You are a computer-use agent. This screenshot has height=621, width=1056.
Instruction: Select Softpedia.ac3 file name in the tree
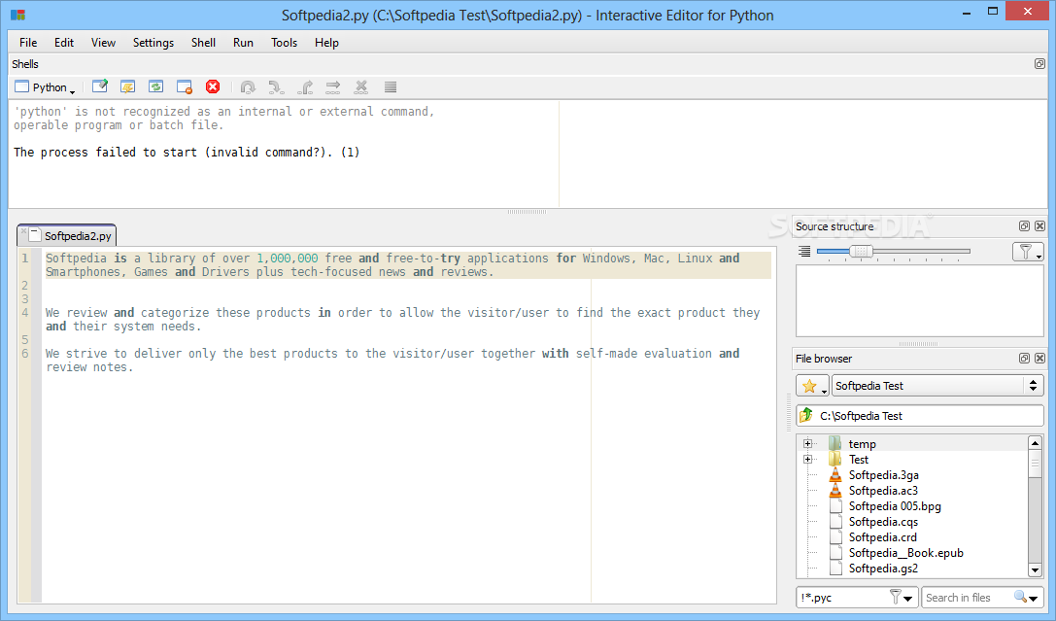point(884,491)
